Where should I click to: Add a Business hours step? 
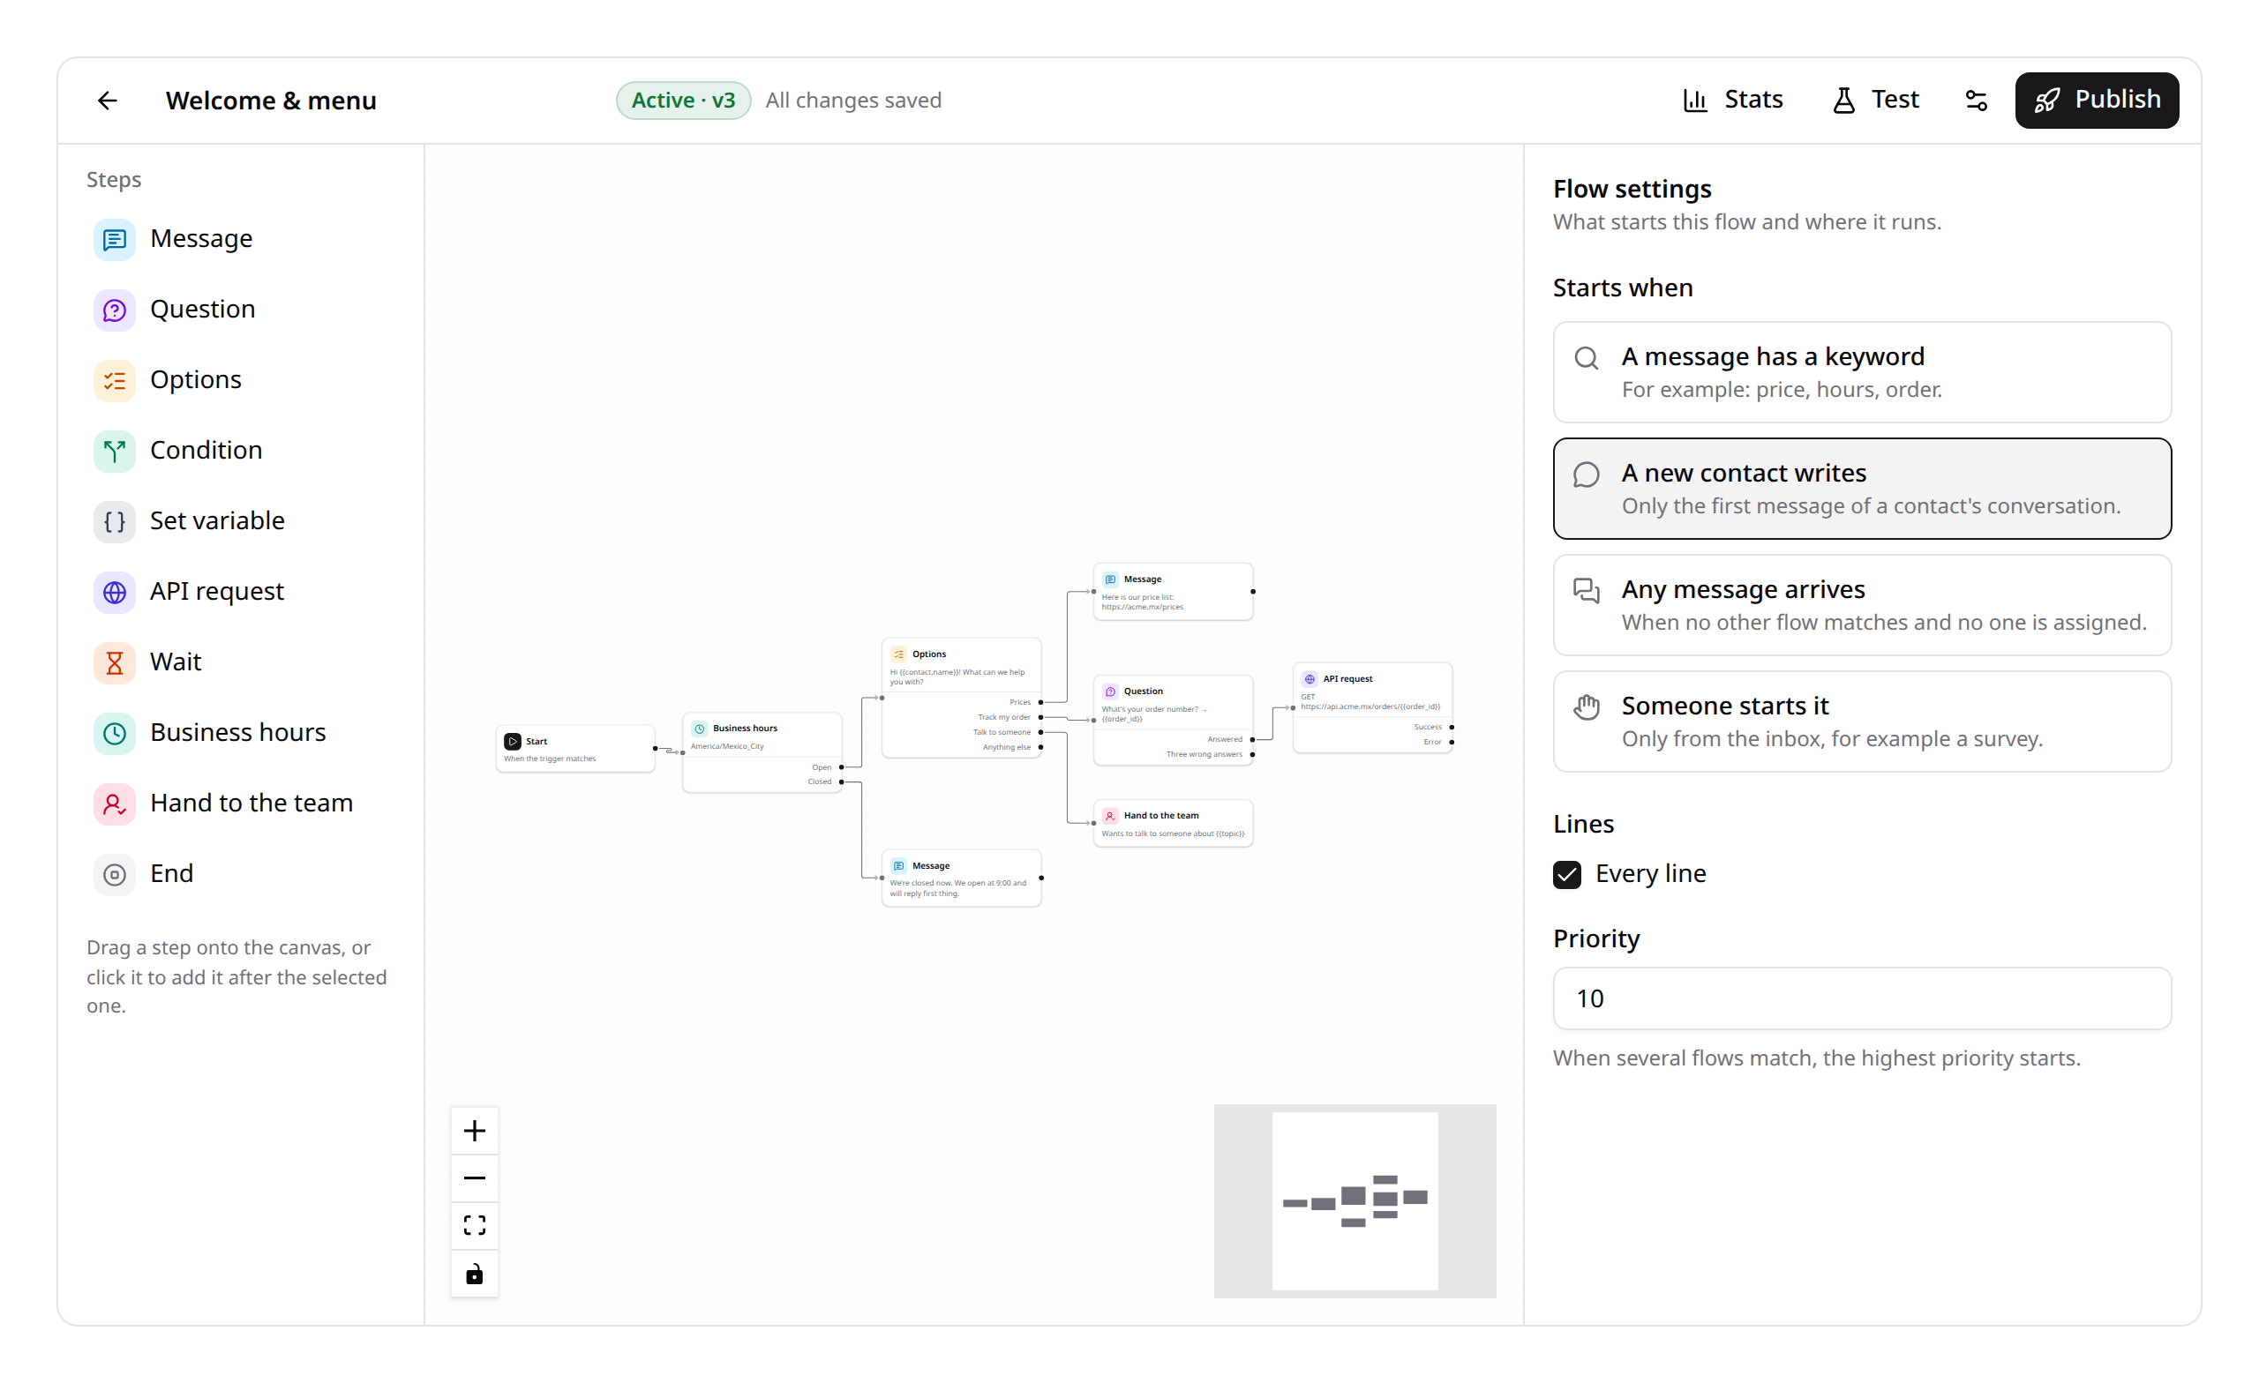coord(240,733)
